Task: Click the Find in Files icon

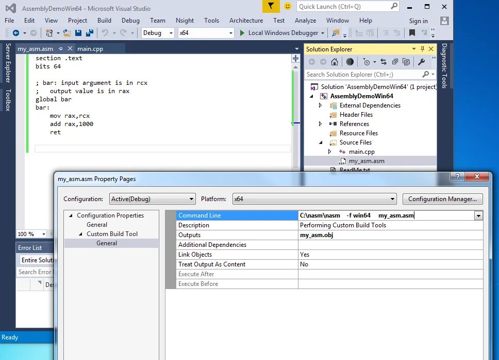Action: [336, 33]
